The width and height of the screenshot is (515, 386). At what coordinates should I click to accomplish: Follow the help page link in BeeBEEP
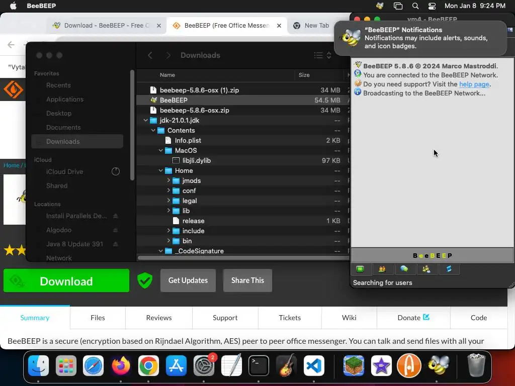tap(474, 84)
